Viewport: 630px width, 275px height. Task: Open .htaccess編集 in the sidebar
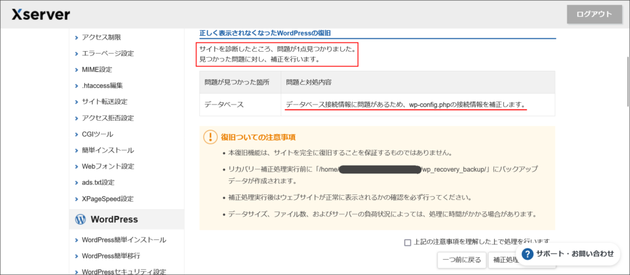102,86
